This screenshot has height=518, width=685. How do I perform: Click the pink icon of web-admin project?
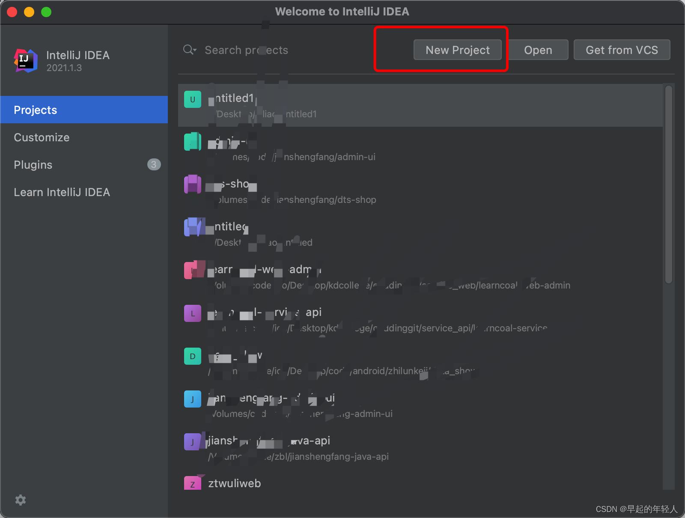click(x=193, y=270)
